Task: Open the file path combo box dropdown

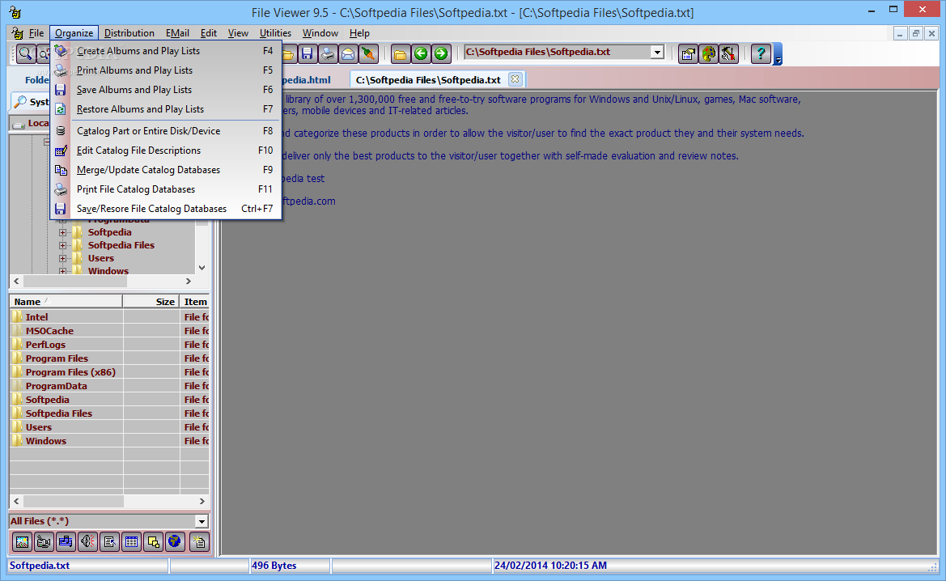Action: click(657, 53)
